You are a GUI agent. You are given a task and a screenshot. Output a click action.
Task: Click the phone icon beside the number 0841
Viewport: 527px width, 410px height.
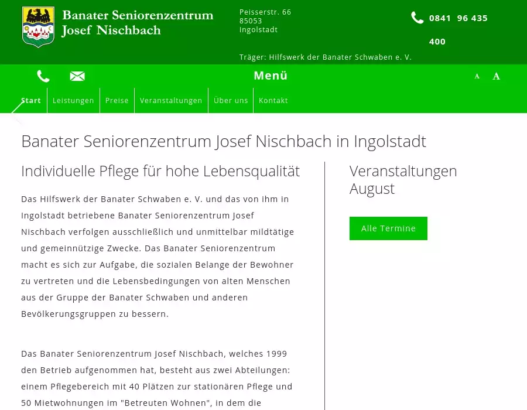pyautogui.click(x=417, y=18)
